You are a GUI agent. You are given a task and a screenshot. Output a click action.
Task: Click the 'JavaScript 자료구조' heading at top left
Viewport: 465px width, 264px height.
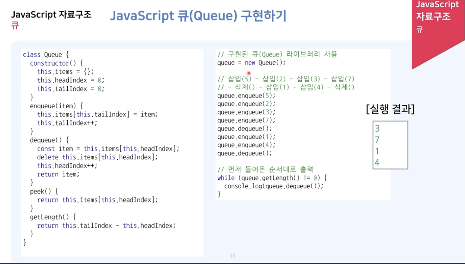[x=51, y=14]
